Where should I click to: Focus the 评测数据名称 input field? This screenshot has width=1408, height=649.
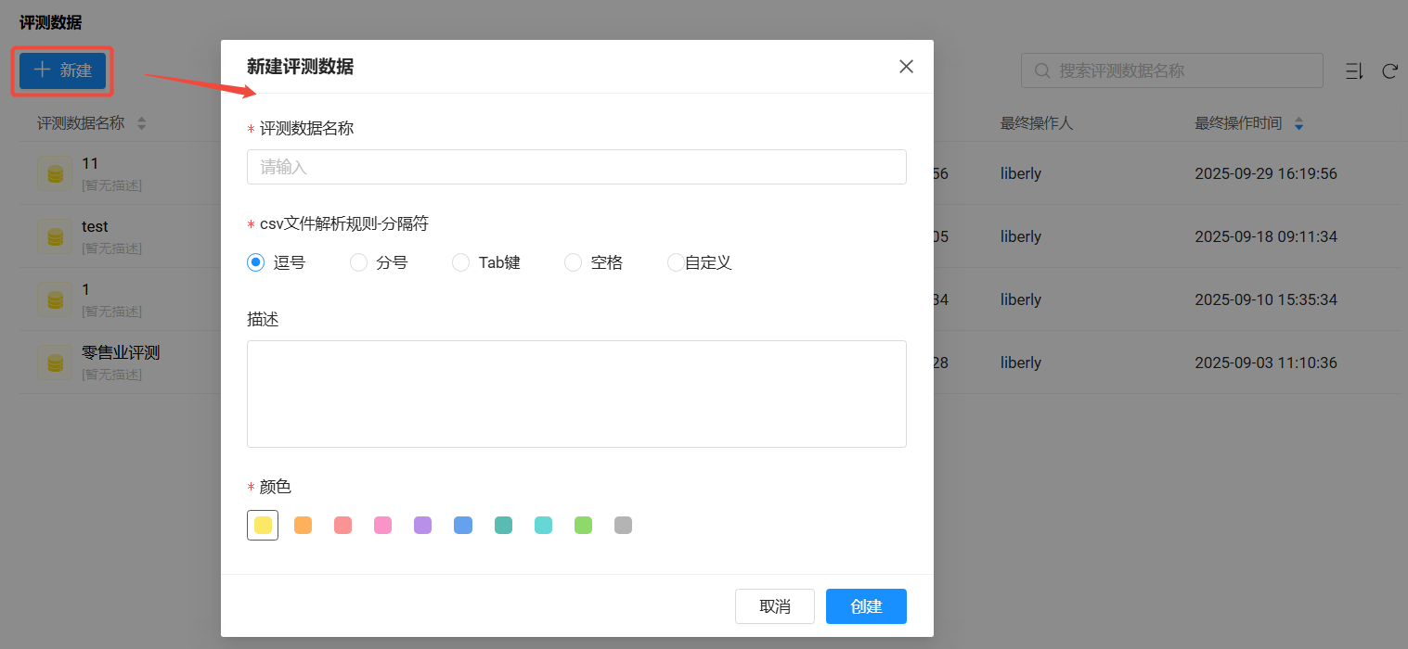tap(575, 167)
